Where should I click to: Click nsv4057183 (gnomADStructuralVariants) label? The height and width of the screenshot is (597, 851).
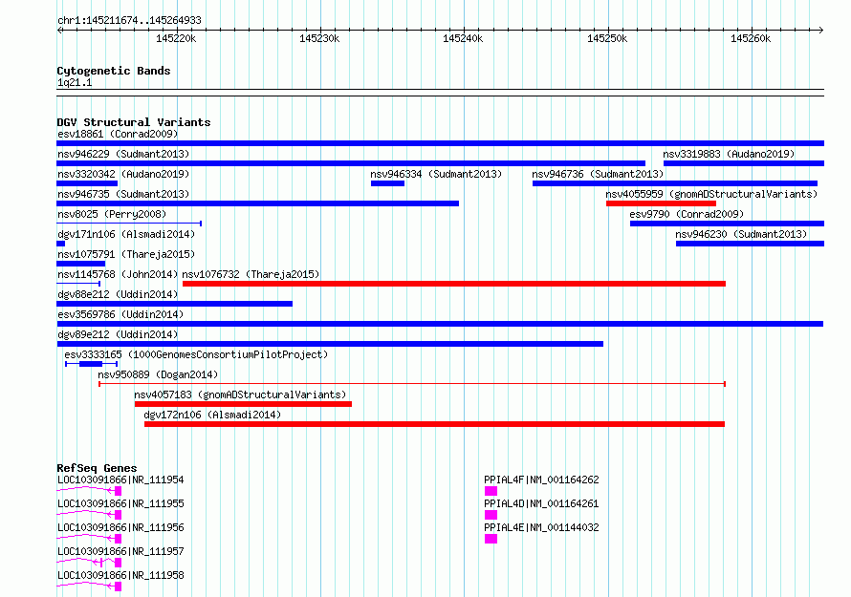click(240, 394)
